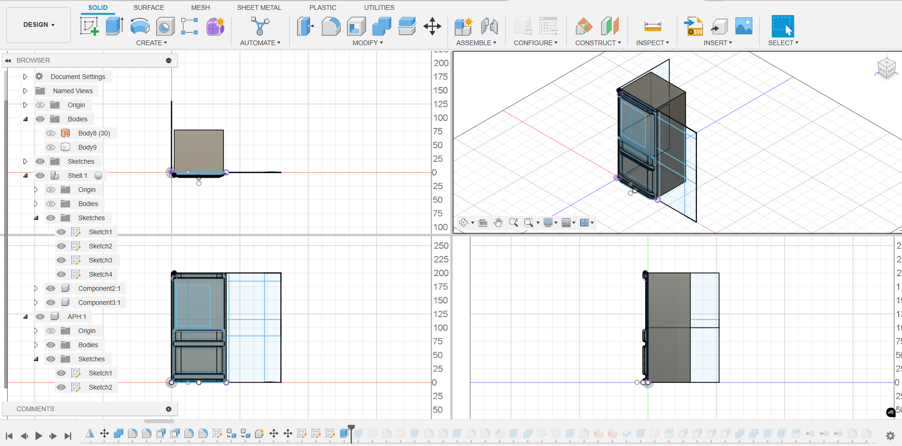Hide the APH:1 component

click(x=40, y=317)
